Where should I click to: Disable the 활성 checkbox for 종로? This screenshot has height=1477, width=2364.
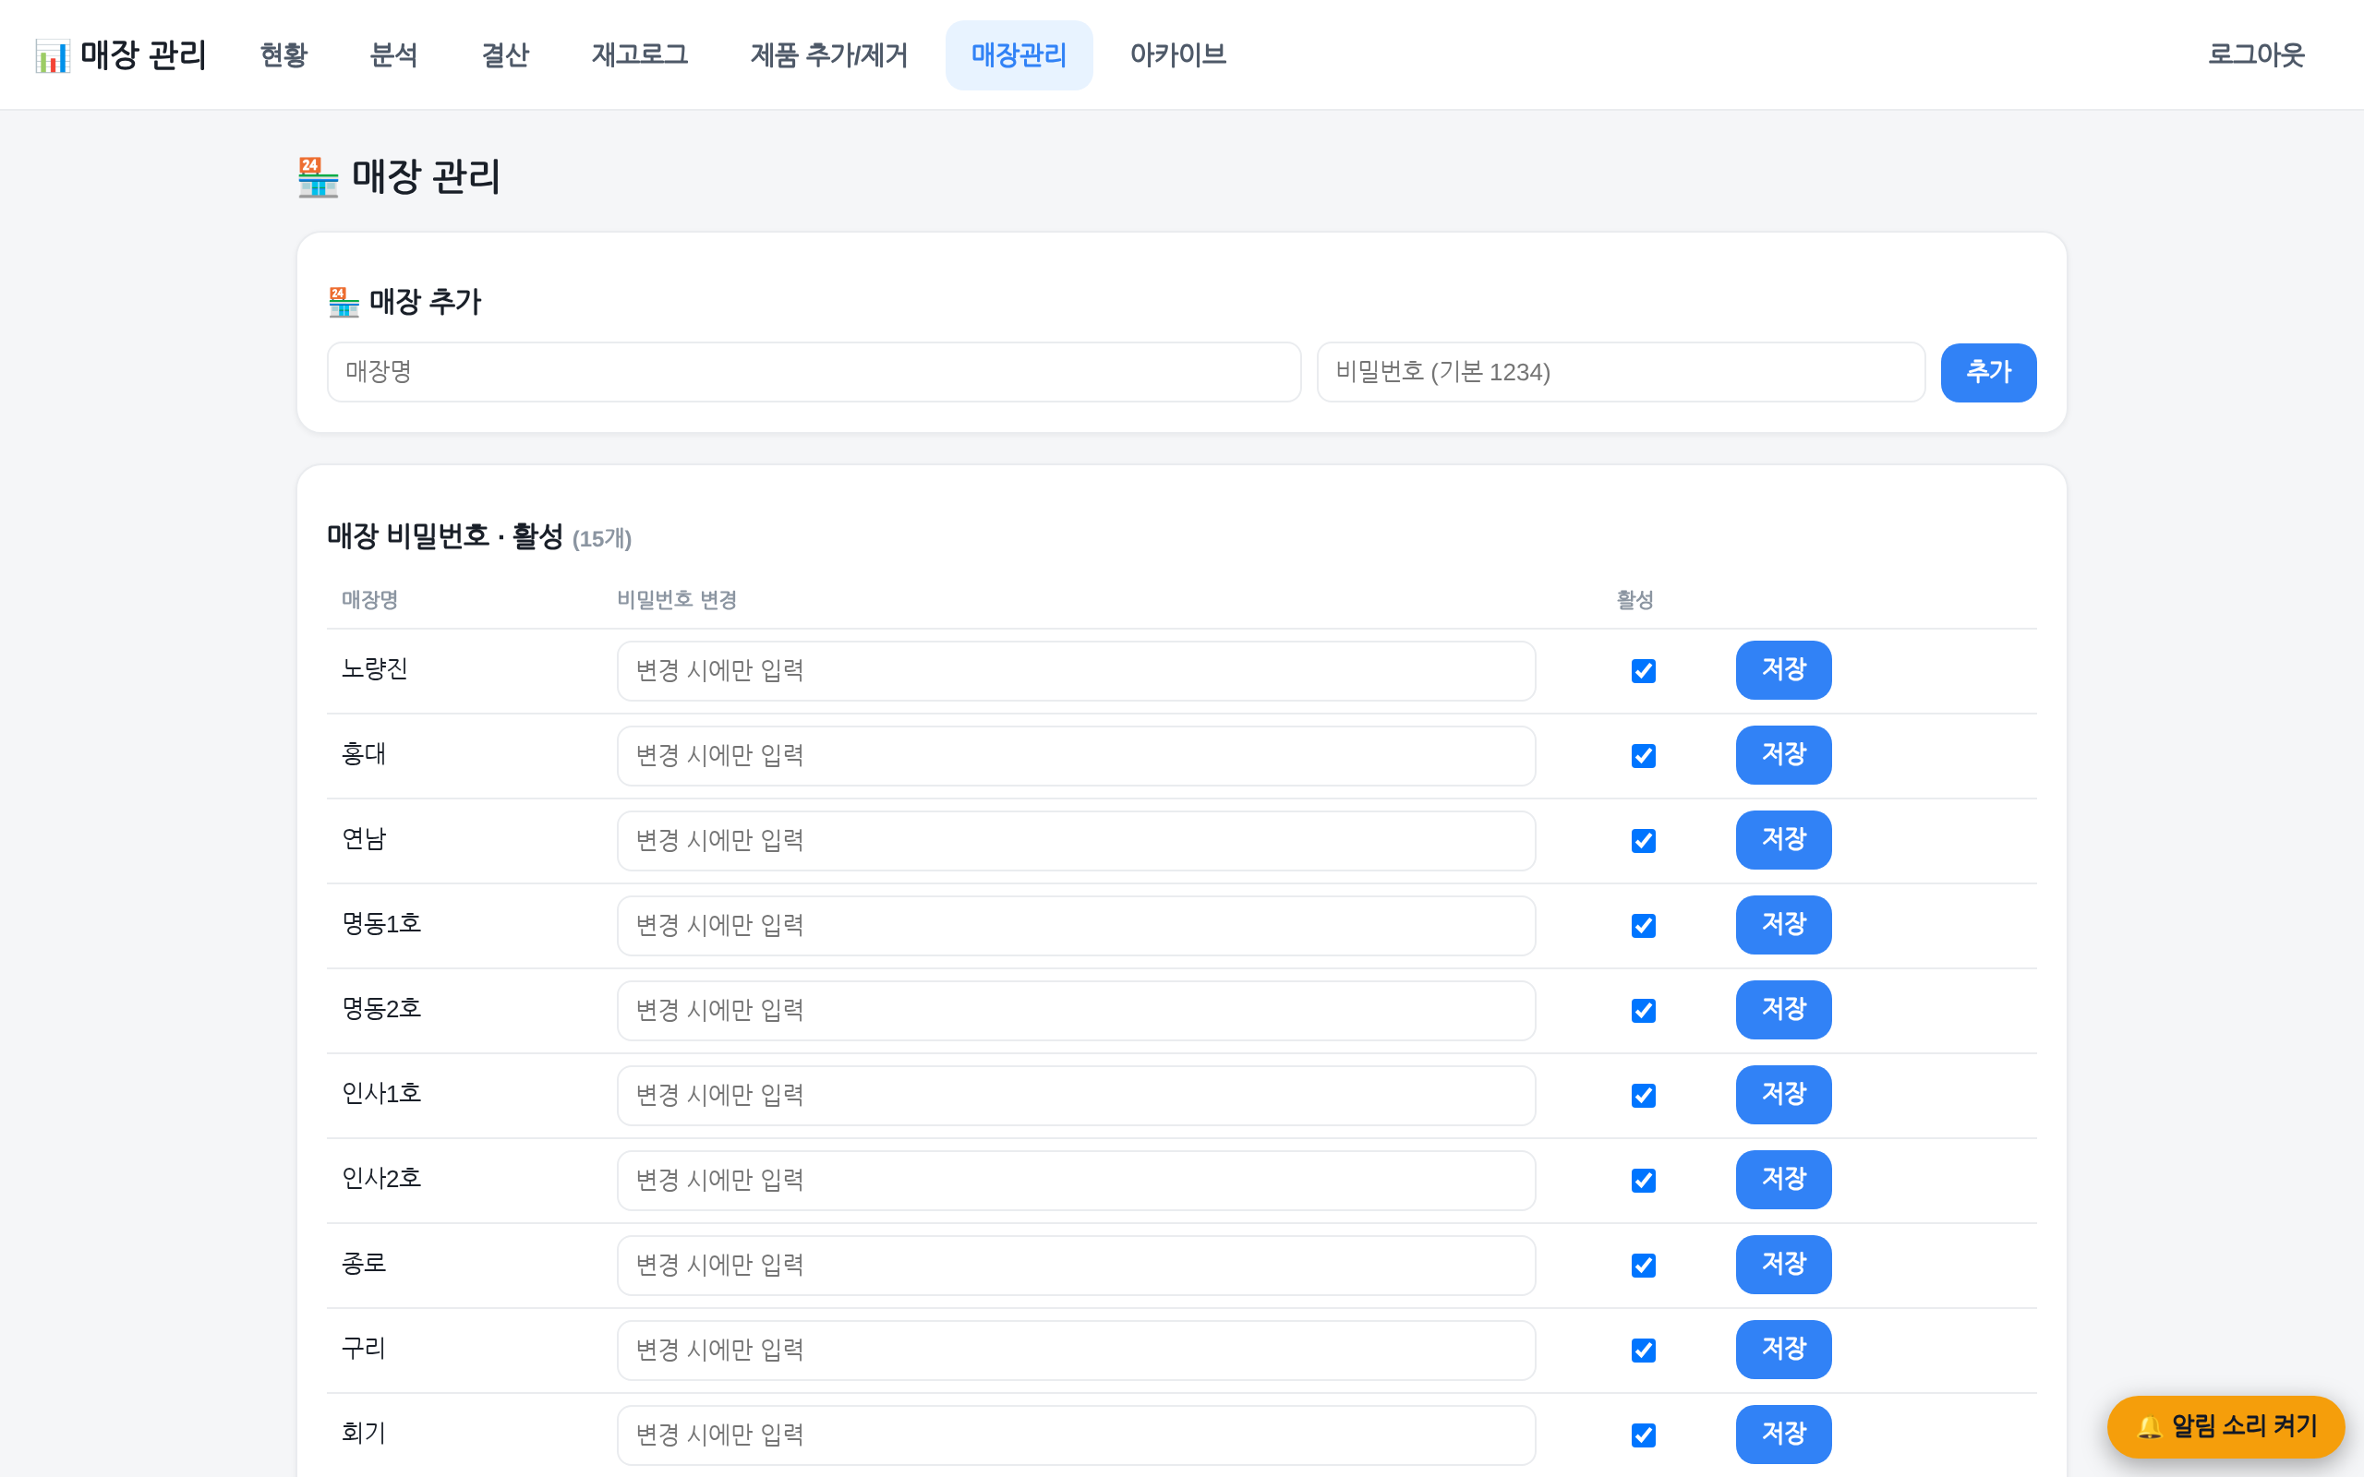1643,1266
